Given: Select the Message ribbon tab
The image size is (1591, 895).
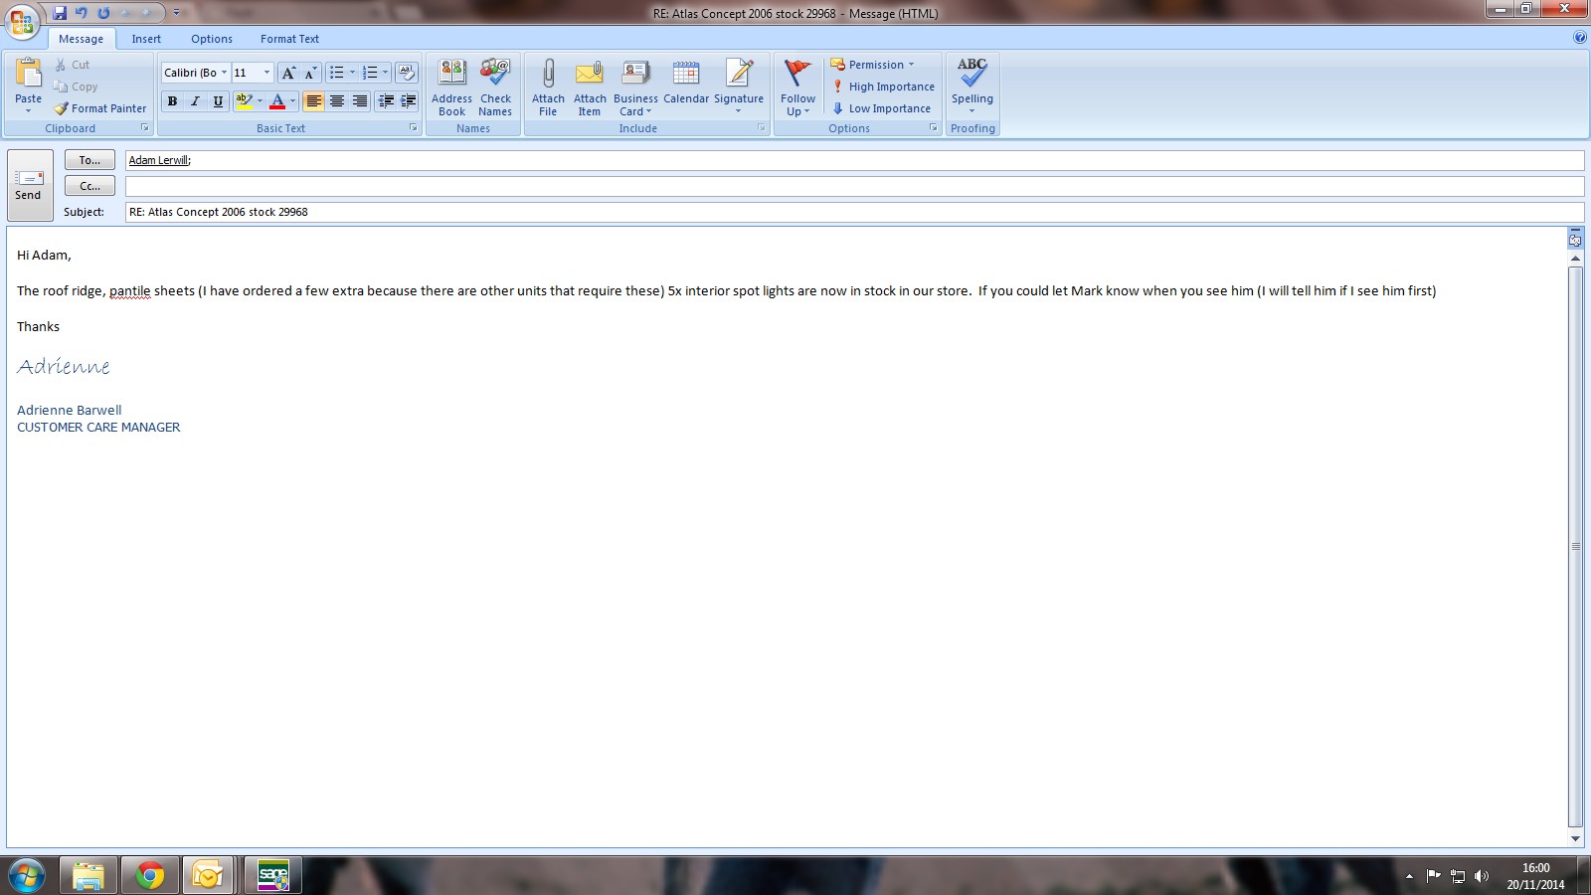Looking at the screenshot, I should [82, 39].
